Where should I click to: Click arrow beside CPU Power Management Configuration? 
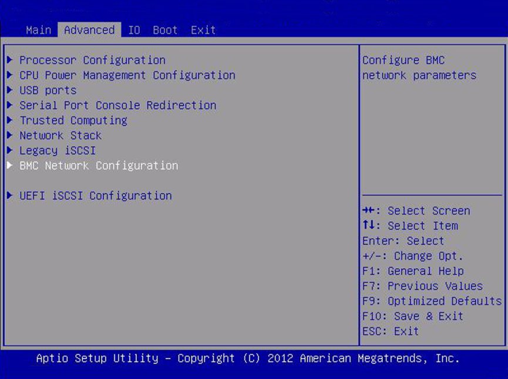(10, 75)
